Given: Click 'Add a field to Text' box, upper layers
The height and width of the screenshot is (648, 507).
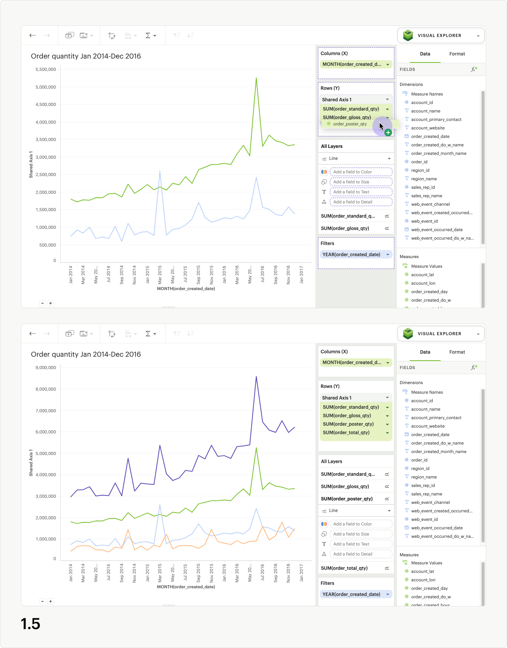Looking at the screenshot, I should tap(361, 192).
